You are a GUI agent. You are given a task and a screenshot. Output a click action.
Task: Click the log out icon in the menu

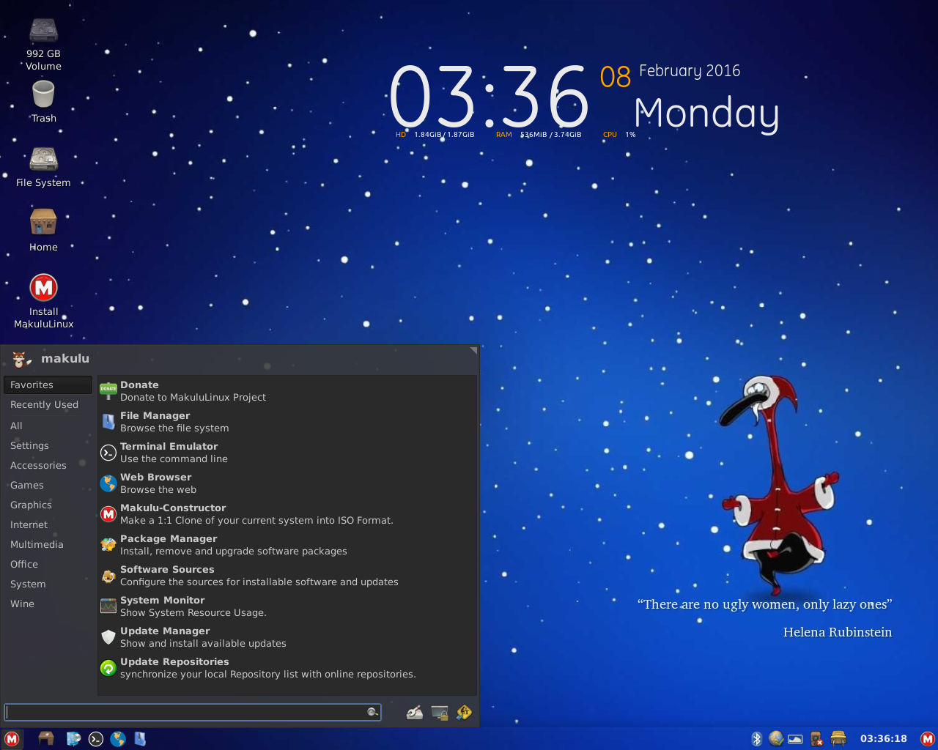coord(464,712)
